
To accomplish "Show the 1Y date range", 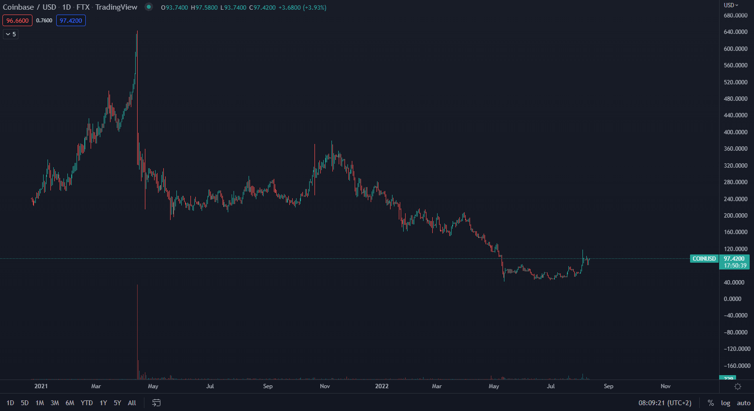I will [x=103, y=403].
